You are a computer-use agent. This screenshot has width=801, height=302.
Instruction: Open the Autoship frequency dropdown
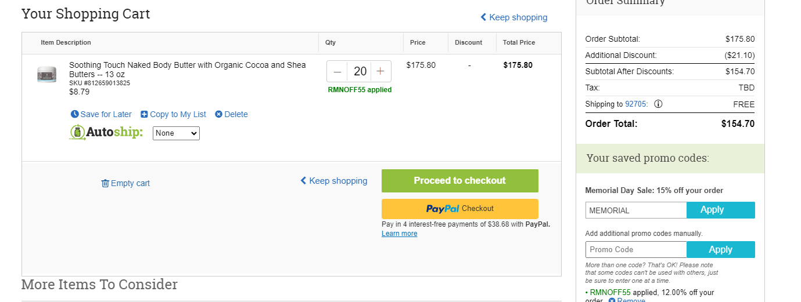coord(176,133)
